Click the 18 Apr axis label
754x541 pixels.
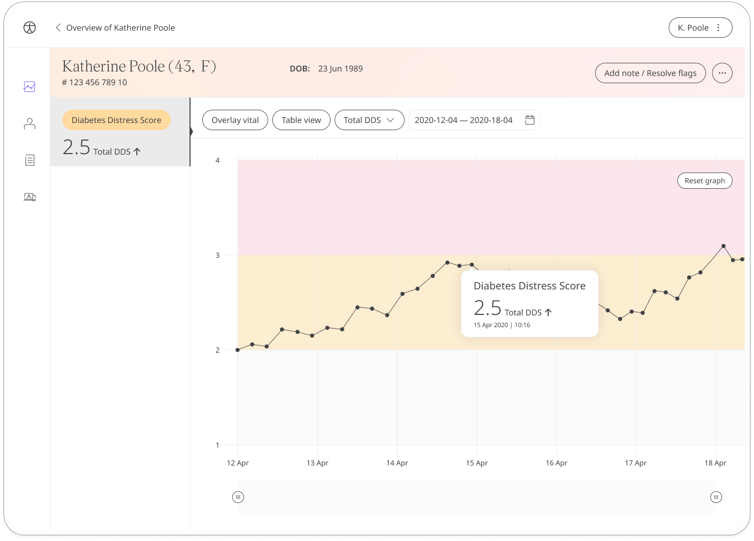pyautogui.click(x=715, y=463)
